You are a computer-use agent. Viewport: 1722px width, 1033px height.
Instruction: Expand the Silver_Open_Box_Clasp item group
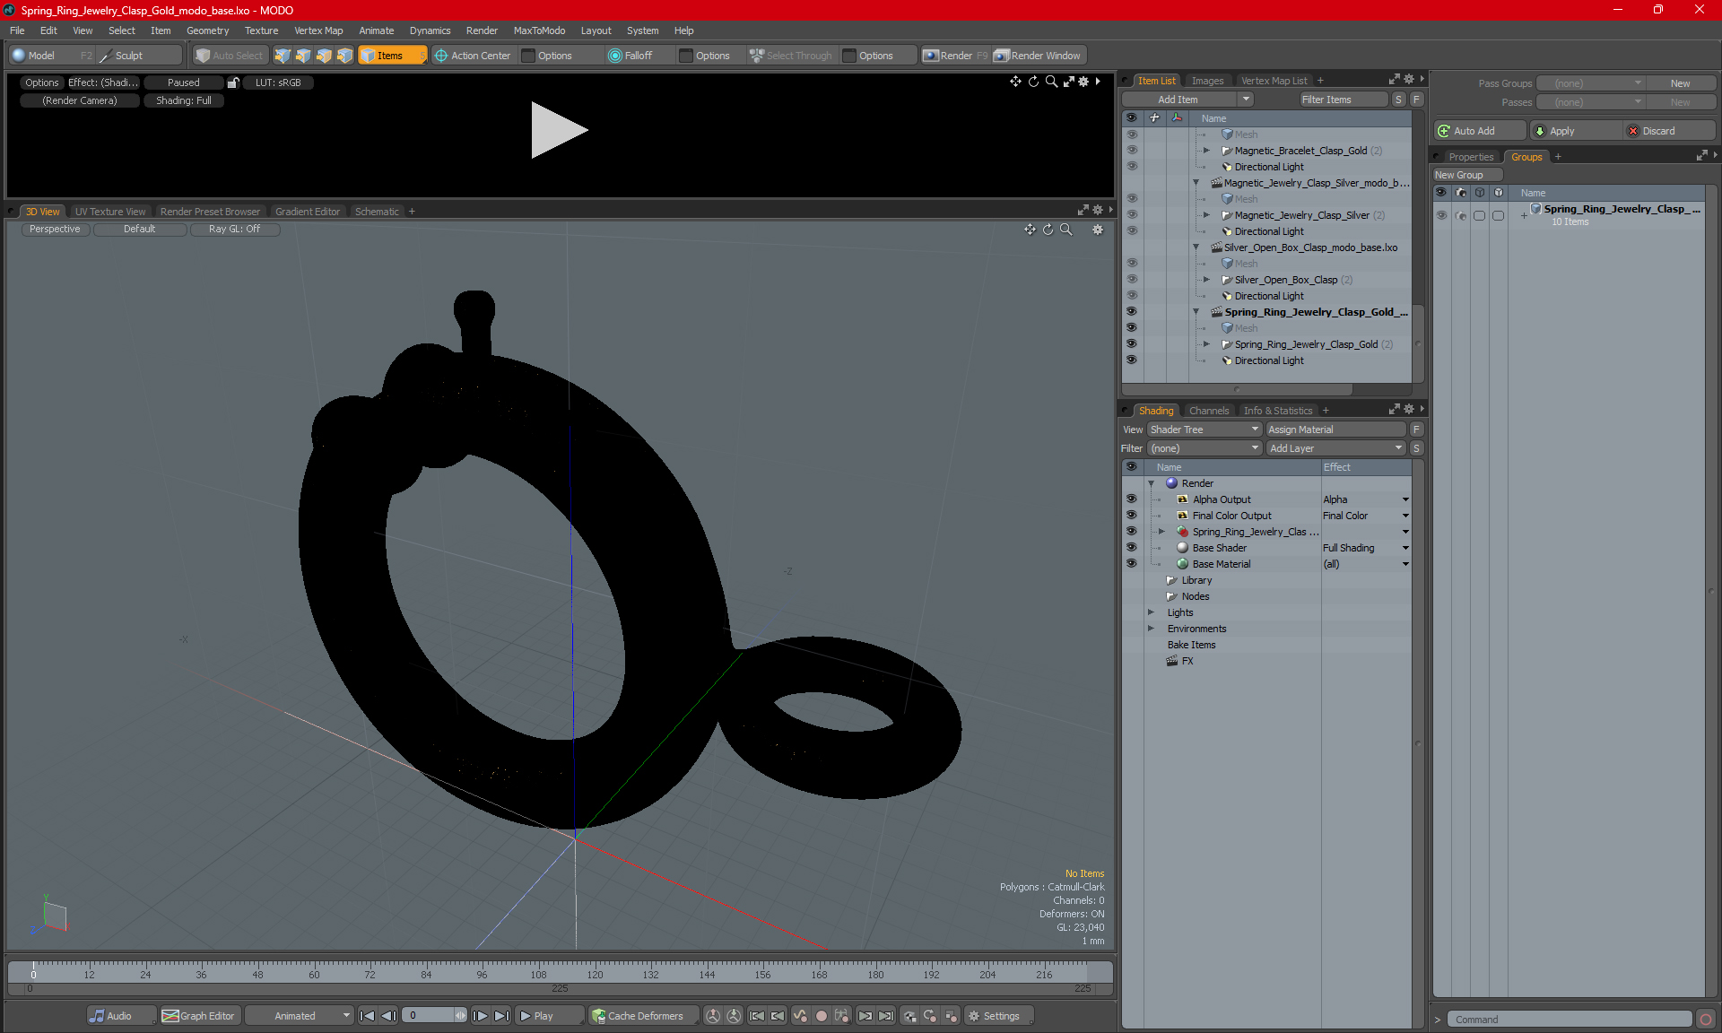click(1206, 280)
